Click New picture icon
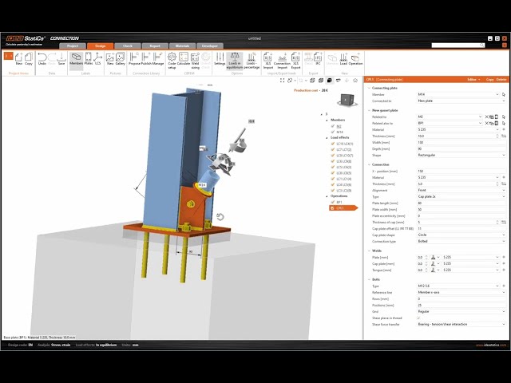This screenshot has width=511, height=383. (110, 59)
